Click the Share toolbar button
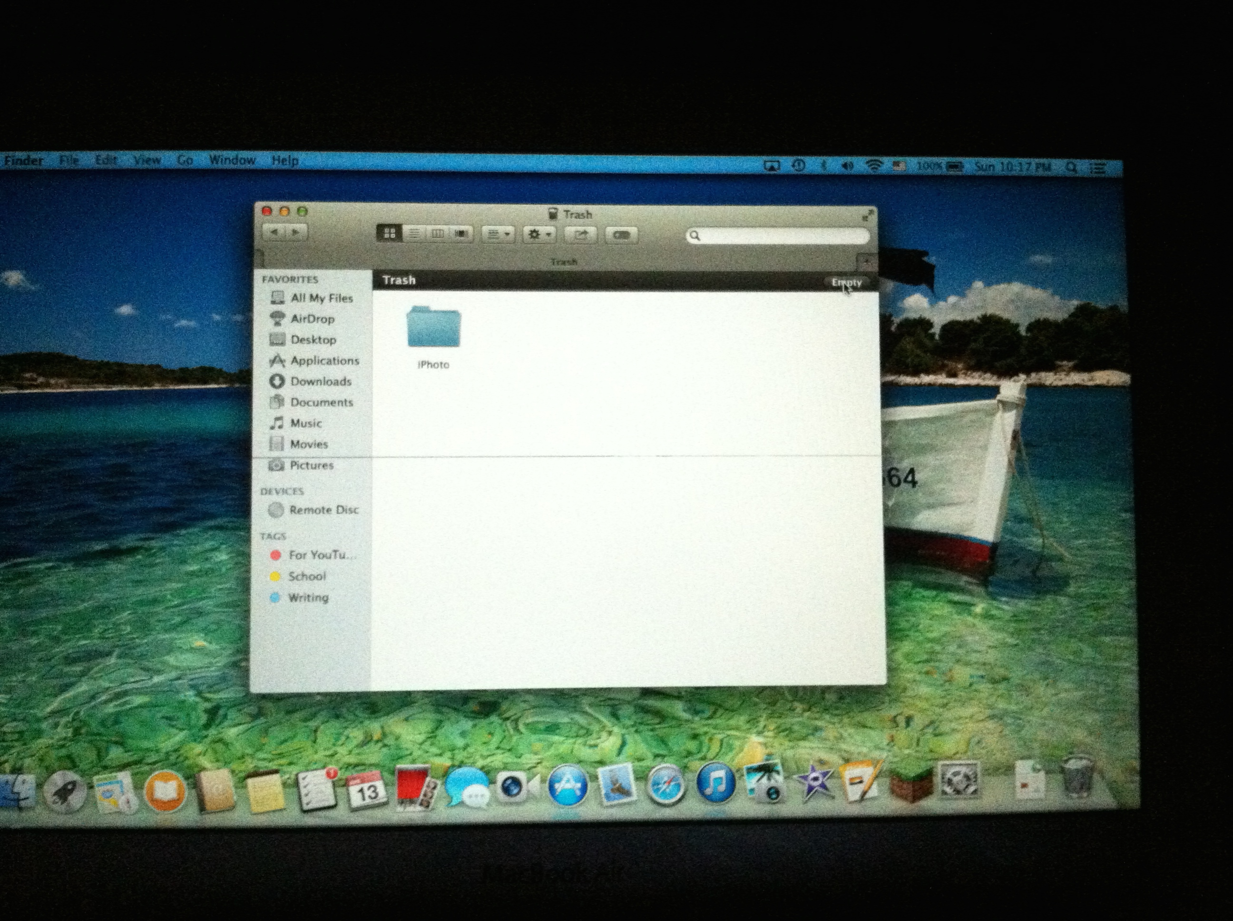The image size is (1233, 921). pyautogui.click(x=580, y=235)
